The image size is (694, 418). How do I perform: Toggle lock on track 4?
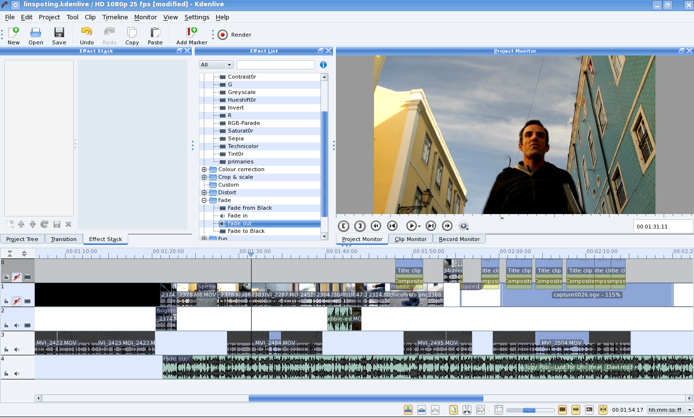[x=6, y=374]
